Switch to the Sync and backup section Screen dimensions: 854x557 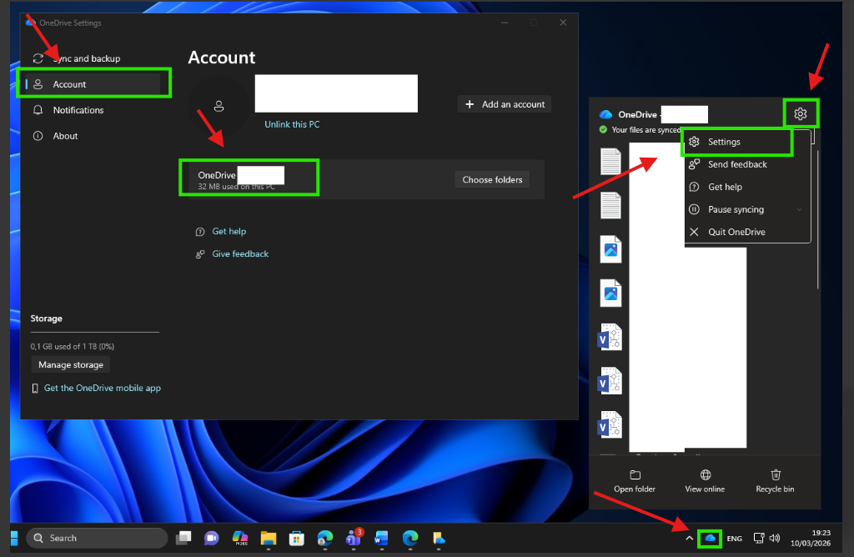click(x=93, y=58)
